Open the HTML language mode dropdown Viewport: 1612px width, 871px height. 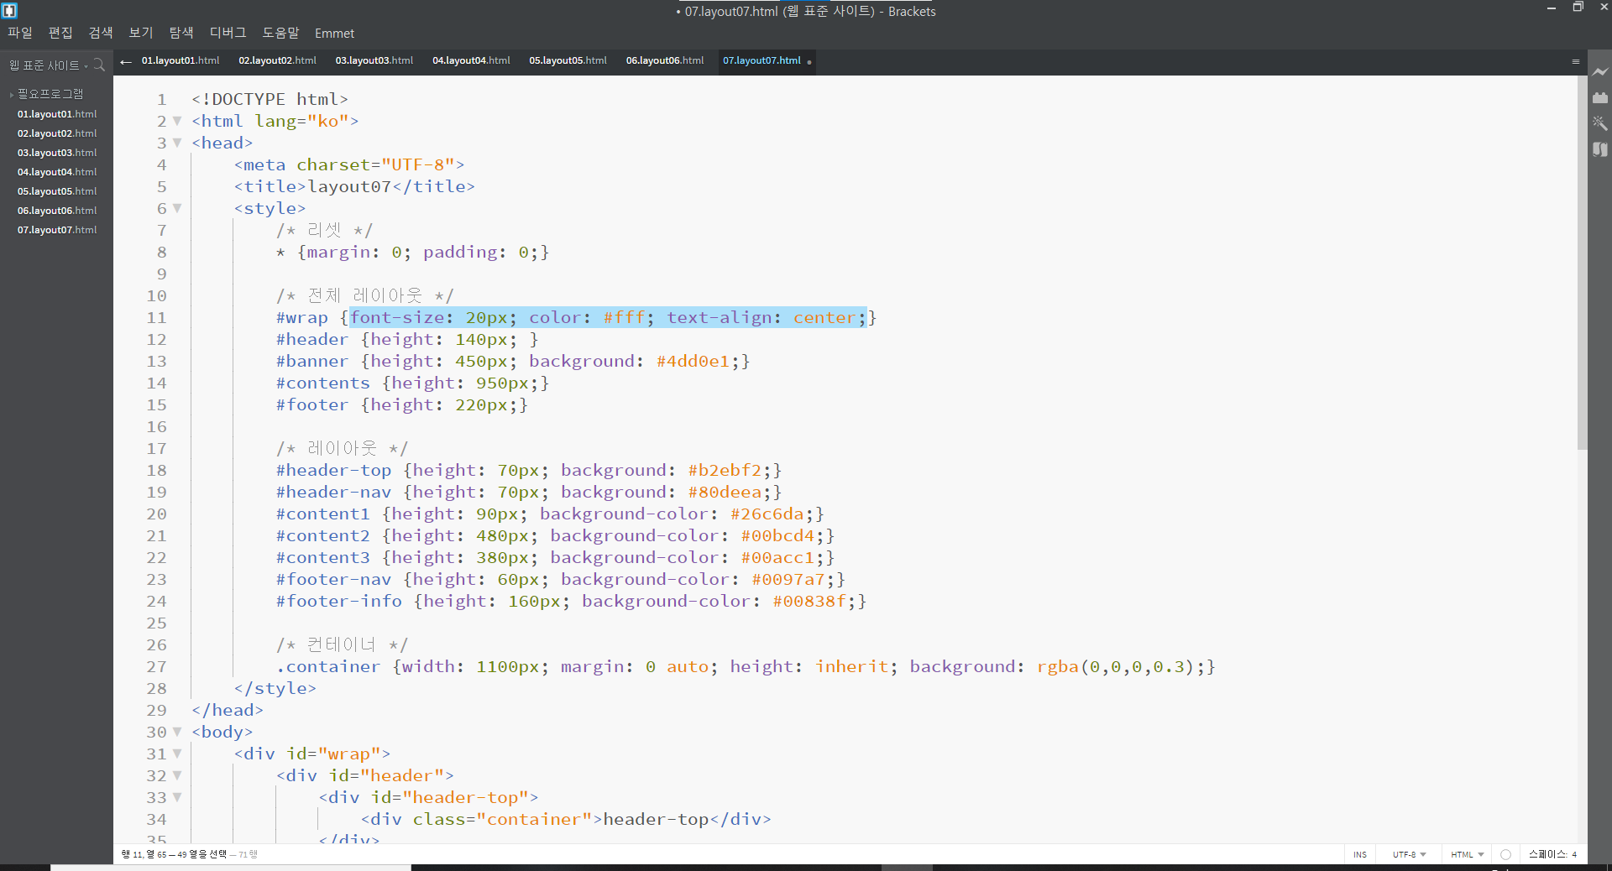[x=1467, y=854]
